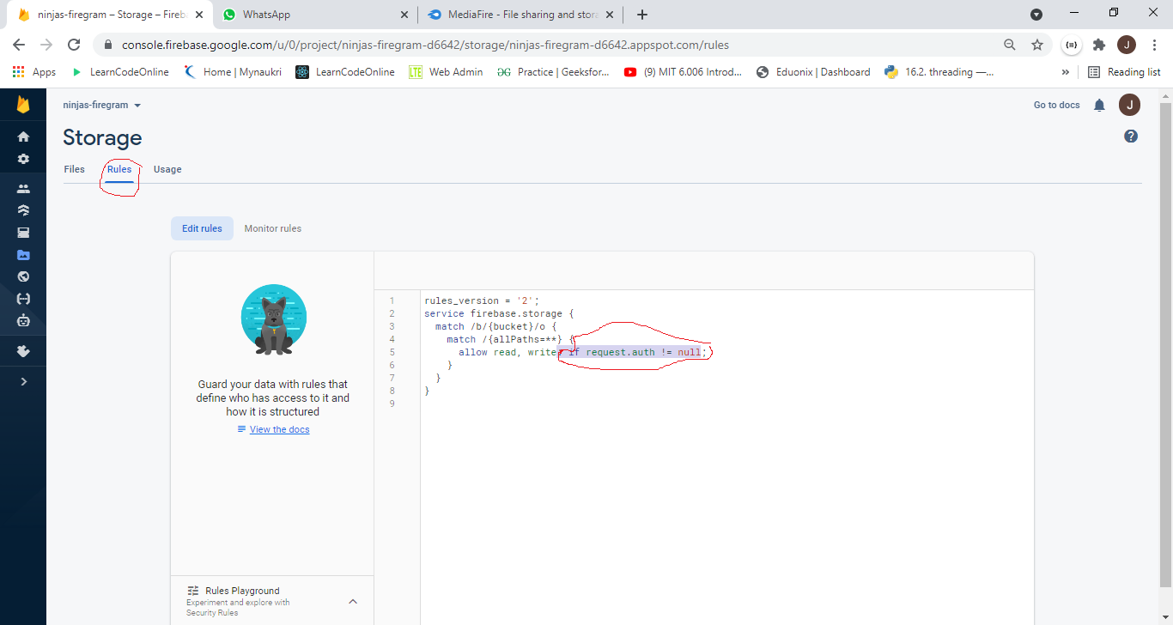Viewport: 1173px width, 625px height.
Task: Open Chrome profile avatar J
Action: click(x=1127, y=45)
